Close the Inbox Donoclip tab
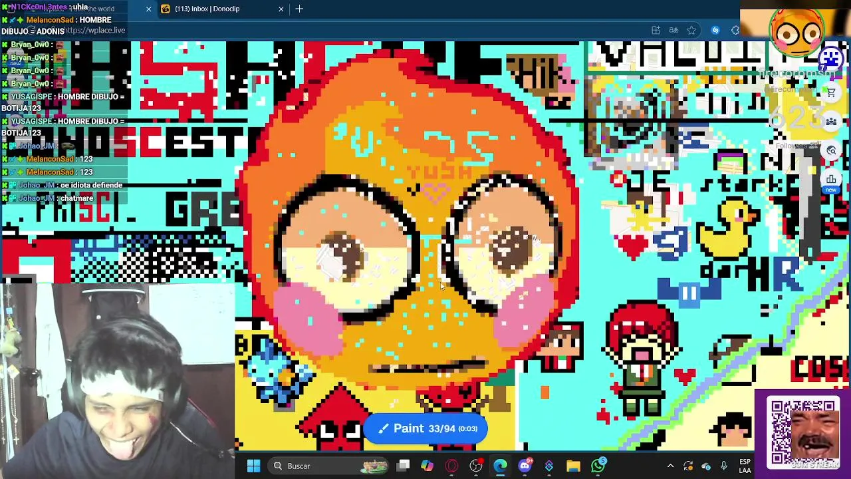Screen dimensions: 851x479 (x=281, y=9)
